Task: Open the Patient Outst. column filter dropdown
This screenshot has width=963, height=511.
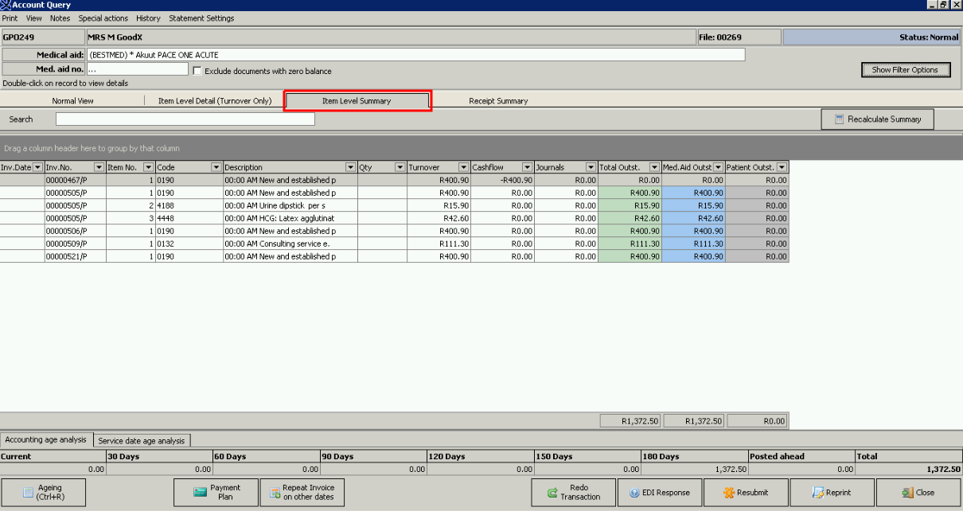Action: point(782,167)
